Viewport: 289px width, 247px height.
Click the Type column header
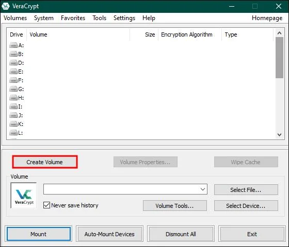(247, 34)
